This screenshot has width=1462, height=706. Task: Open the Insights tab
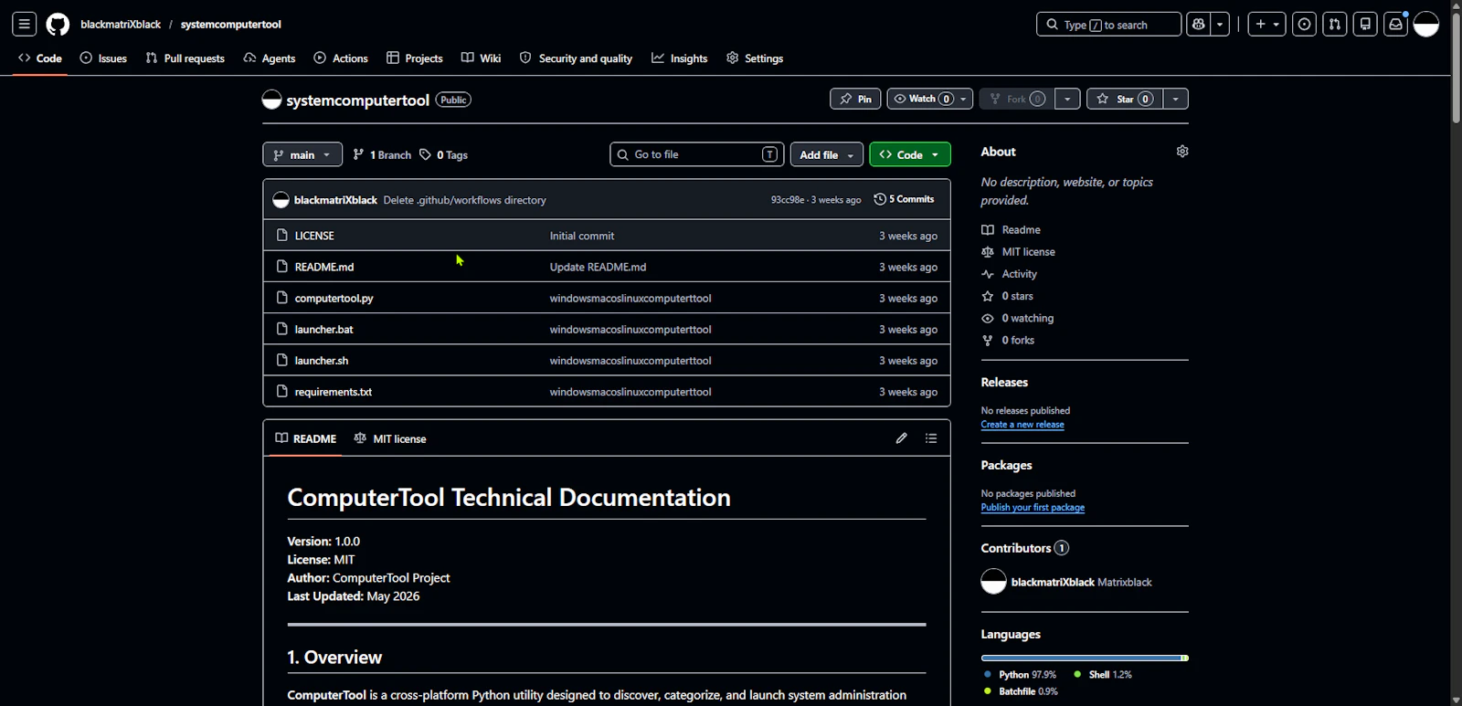point(680,58)
